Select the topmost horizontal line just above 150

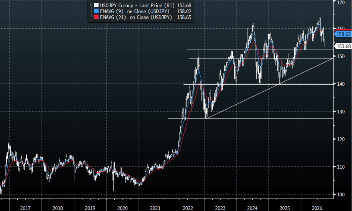pos(260,50)
